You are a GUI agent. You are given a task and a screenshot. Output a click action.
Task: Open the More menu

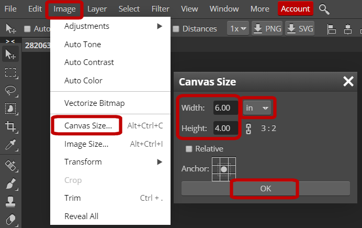259,9
